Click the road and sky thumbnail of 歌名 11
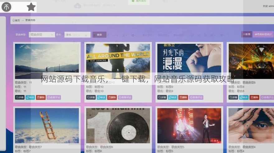The height and width of the screenshot is (153, 274). tap(47, 61)
